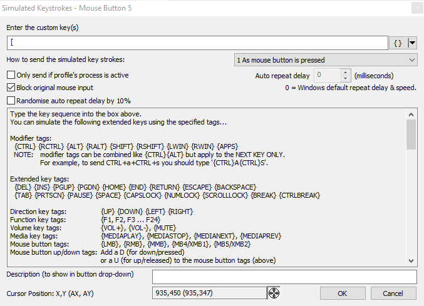Click the help text scrollbar down arrow
This screenshot has width=424, height=306.
click(411, 260)
